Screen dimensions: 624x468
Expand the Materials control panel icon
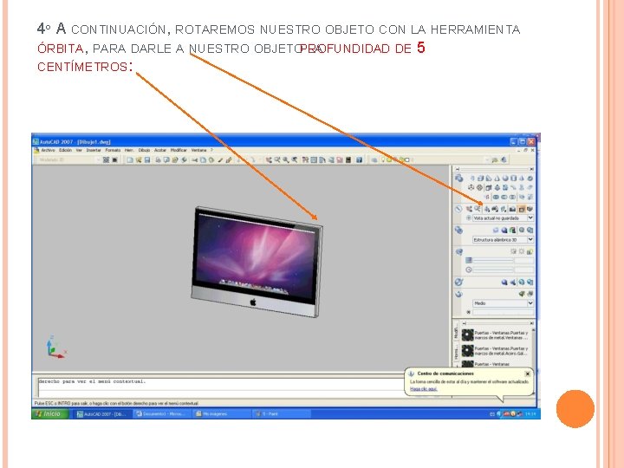click(x=458, y=283)
